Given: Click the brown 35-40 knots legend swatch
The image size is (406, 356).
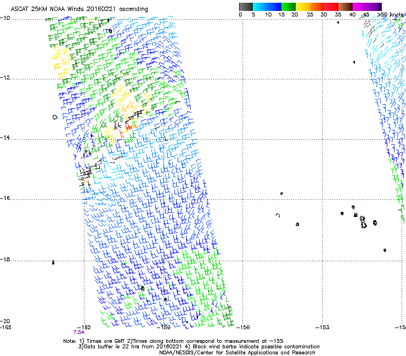Looking at the screenshot, I should [346, 7].
